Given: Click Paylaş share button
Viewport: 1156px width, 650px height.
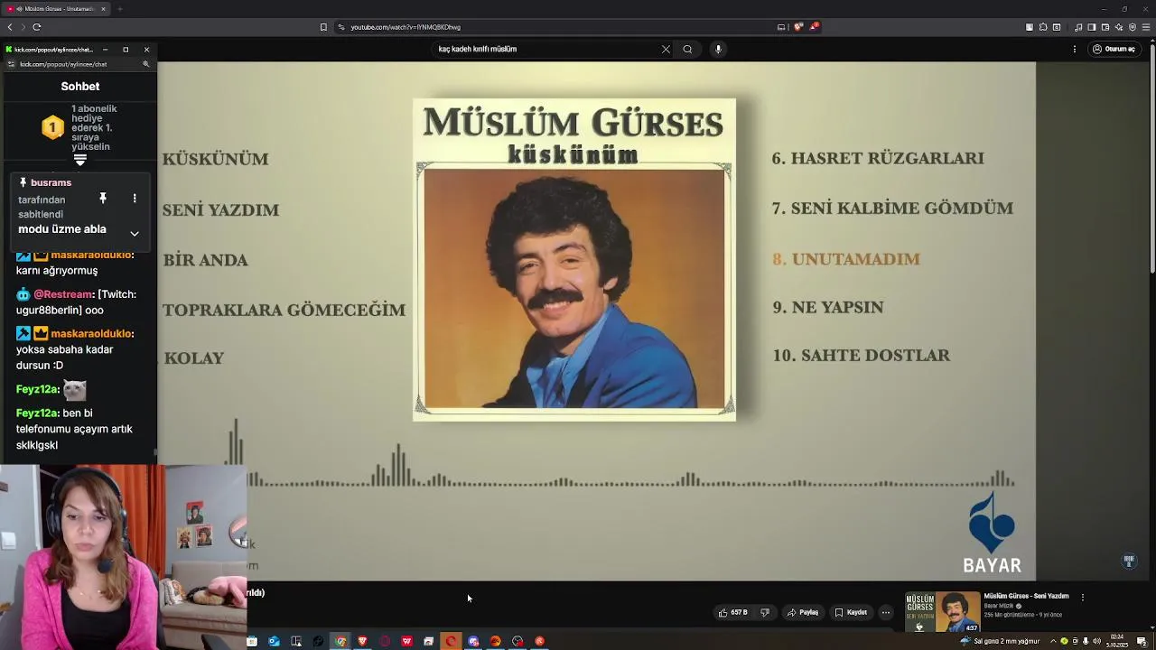Looking at the screenshot, I should pyautogui.click(x=803, y=612).
